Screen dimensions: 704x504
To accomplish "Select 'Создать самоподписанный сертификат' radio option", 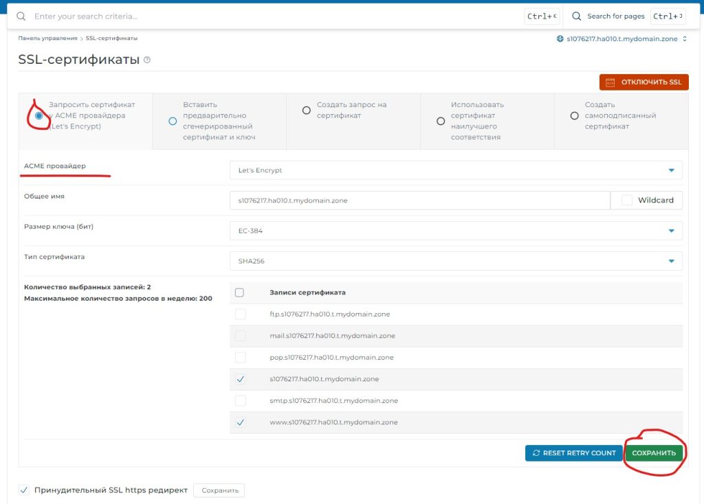I will [575, 116].
